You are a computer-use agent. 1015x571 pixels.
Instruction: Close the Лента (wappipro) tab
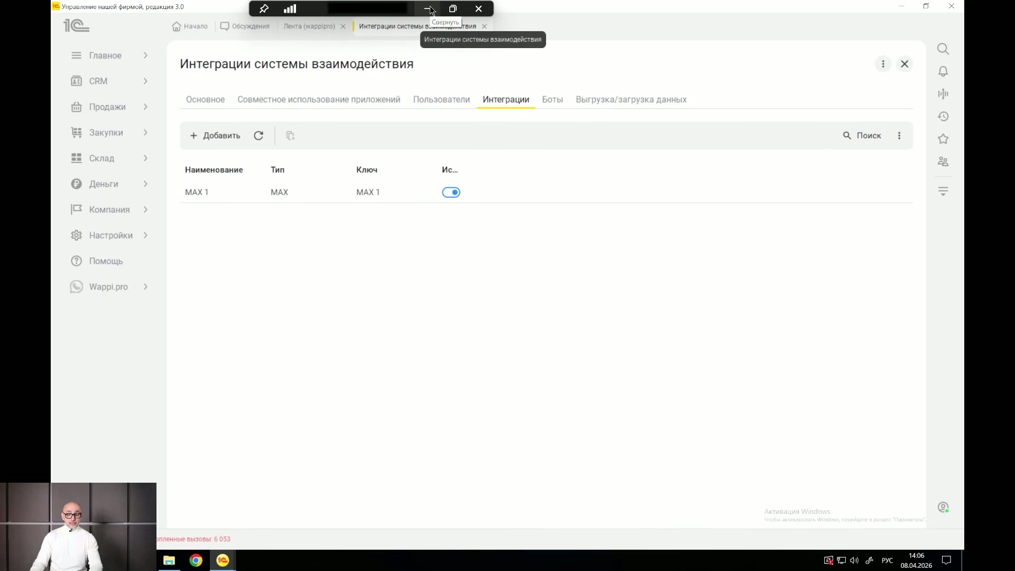[343, 26]
